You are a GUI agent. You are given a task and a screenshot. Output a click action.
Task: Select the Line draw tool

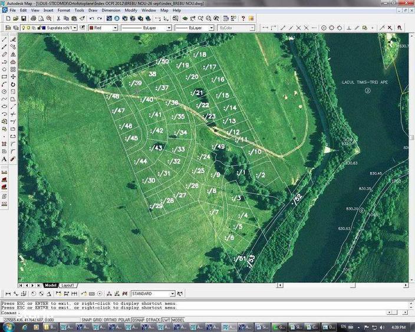pyautogui.click(x=4, y=40)
